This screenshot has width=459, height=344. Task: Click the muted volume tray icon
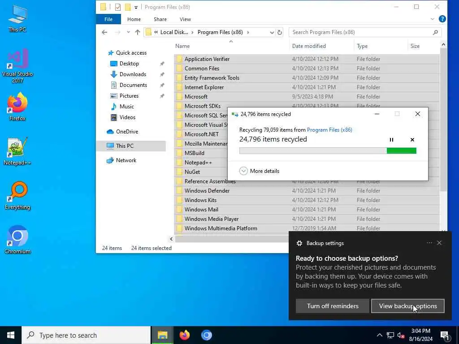coord(401,335)
